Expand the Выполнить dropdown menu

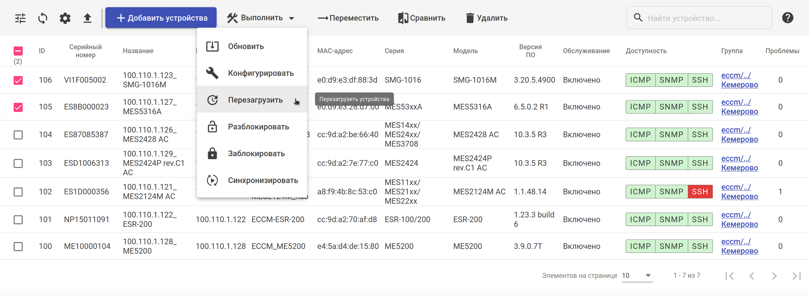click(261, 18)
